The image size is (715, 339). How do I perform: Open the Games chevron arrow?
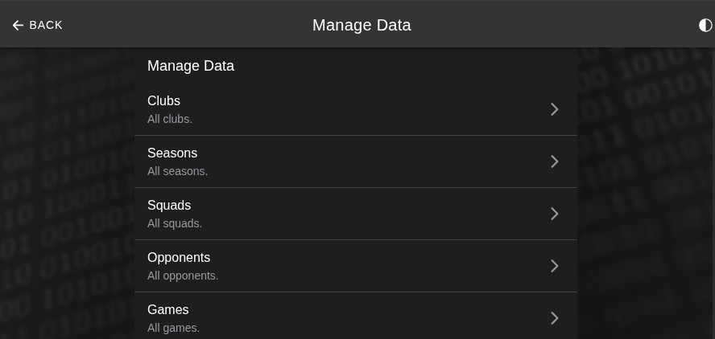coord(554,318)
